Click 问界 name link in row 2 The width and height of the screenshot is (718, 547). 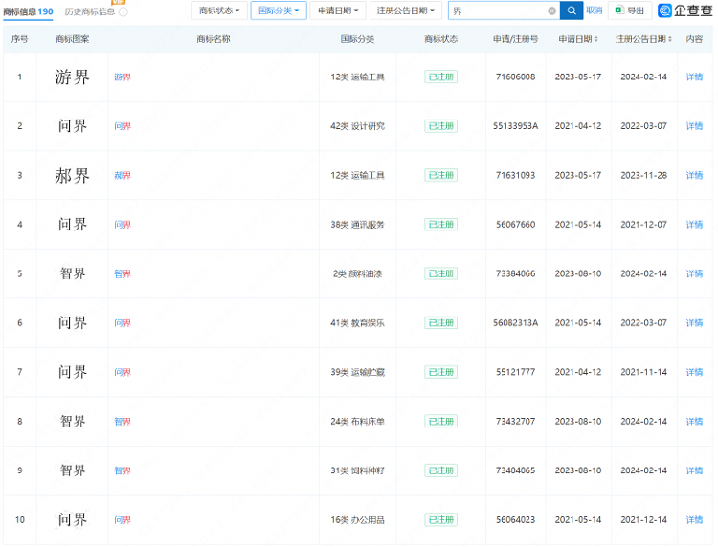click(123, 126)
